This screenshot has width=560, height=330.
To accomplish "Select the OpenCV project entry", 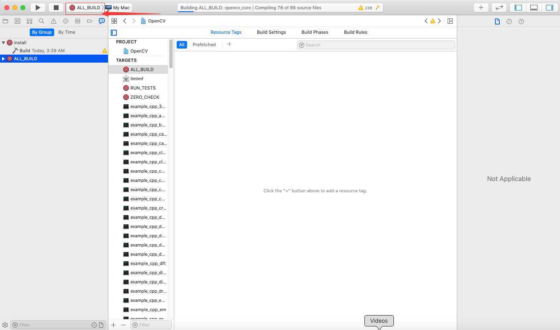I will point(138,51).
